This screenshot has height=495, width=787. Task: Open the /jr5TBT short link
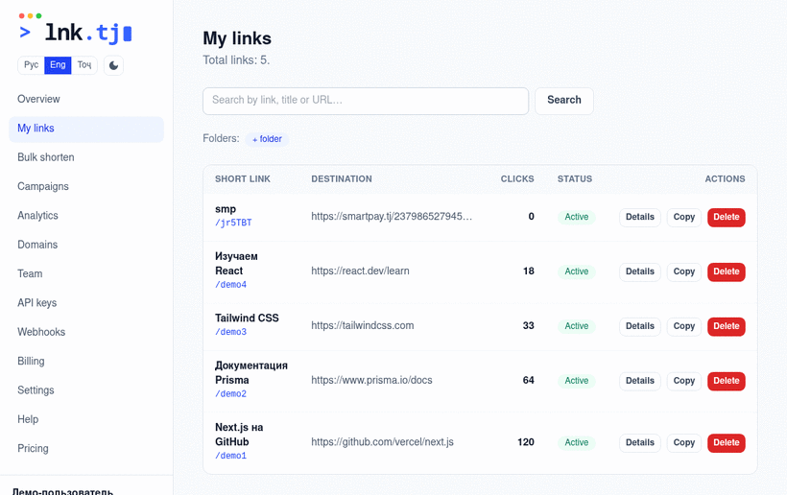(233, 223)
